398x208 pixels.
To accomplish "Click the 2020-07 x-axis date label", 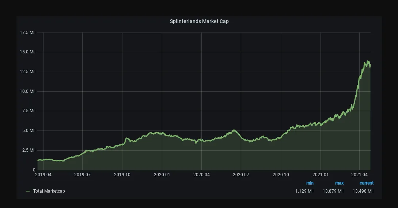I will tap(241, 175).
